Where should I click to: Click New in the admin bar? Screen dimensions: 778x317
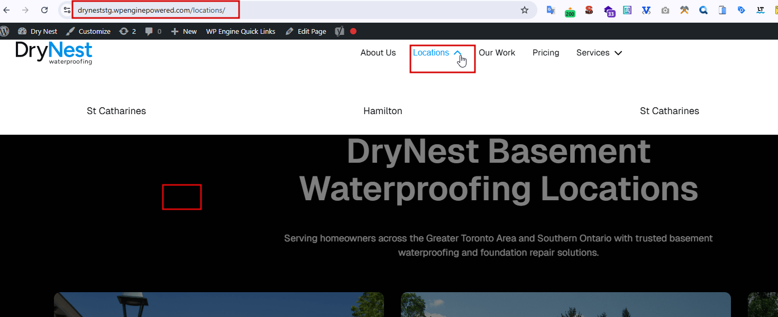click(184, 31)
